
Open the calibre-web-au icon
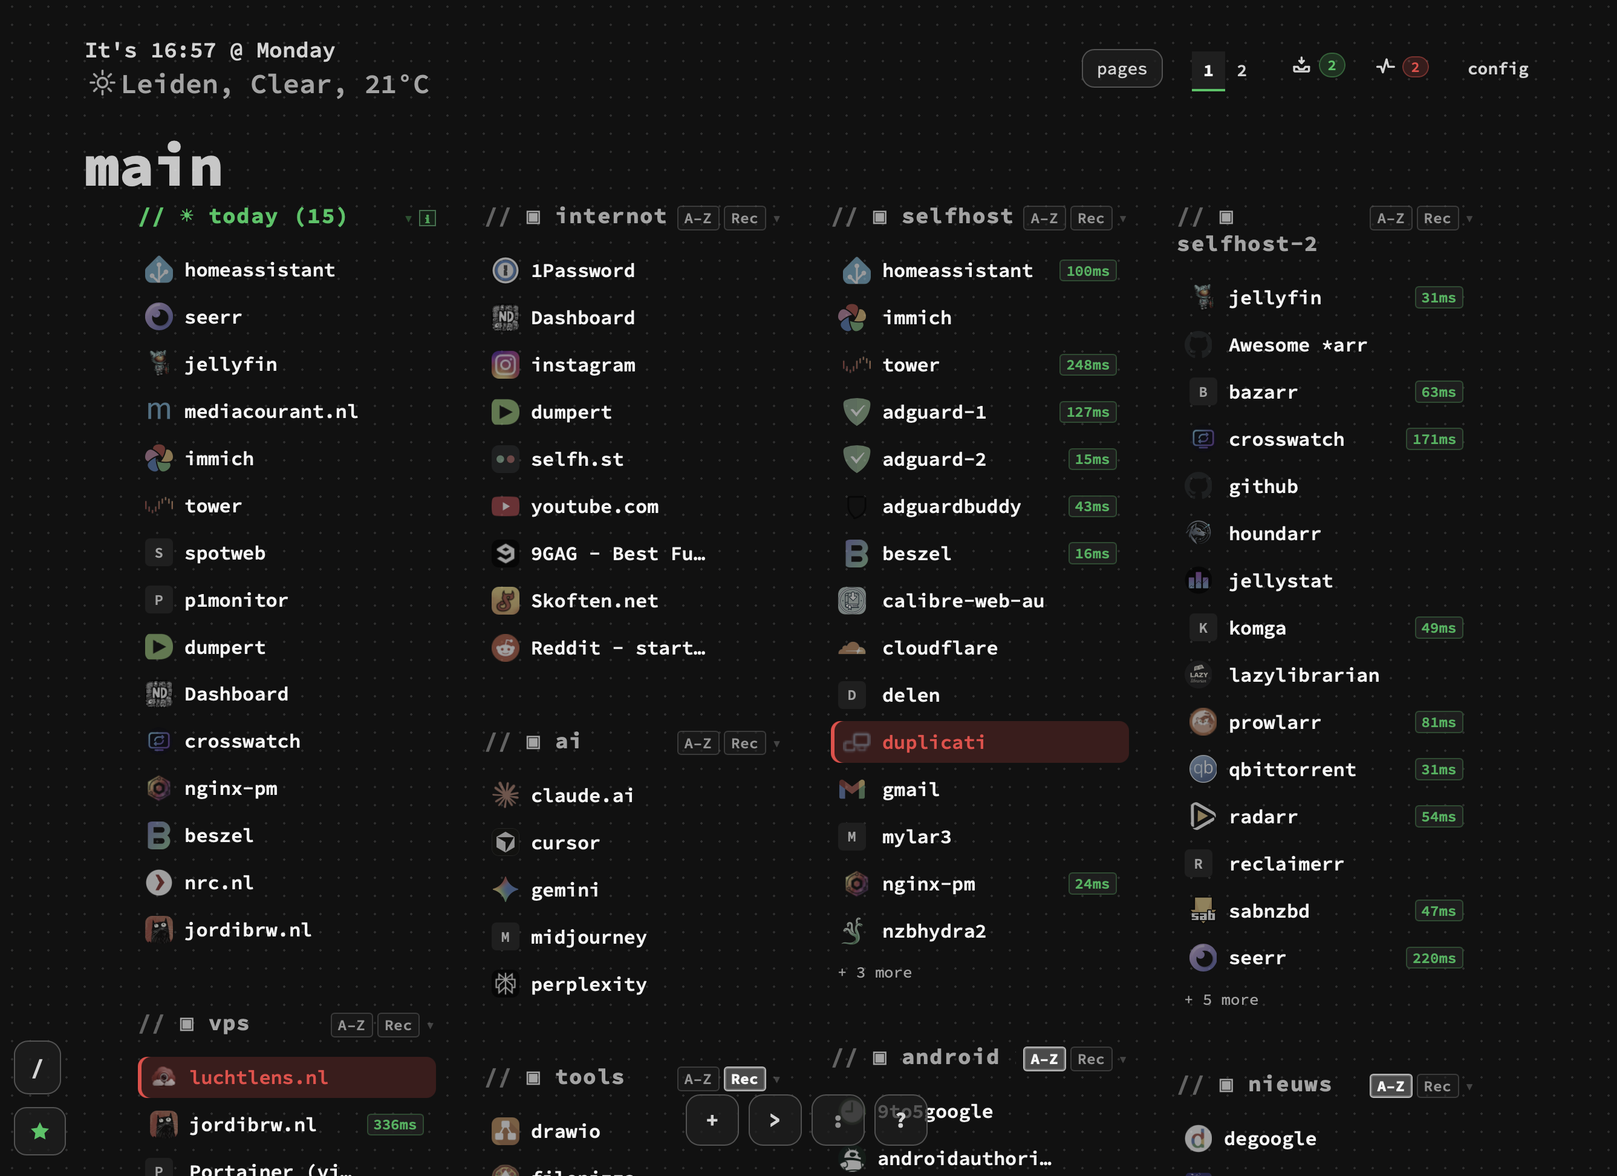pos(852,601)
